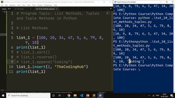
Task: Click the 'Search for anything' taskbar box
Action: [x=28, y=96]
